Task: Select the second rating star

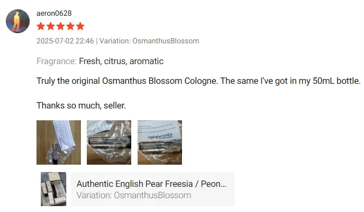Action: coord(51,26)
